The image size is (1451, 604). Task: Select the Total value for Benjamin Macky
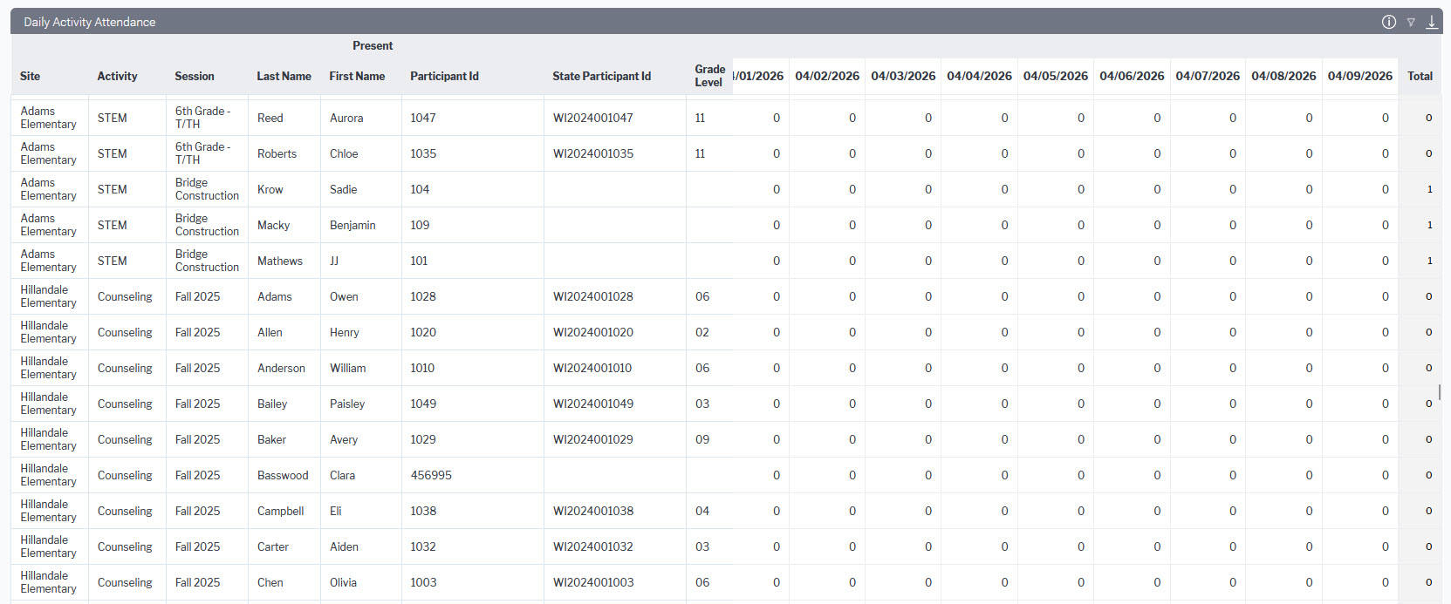[1429, 225]
